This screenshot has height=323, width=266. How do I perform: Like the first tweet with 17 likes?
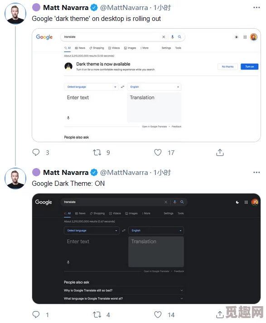coord(158,153)
